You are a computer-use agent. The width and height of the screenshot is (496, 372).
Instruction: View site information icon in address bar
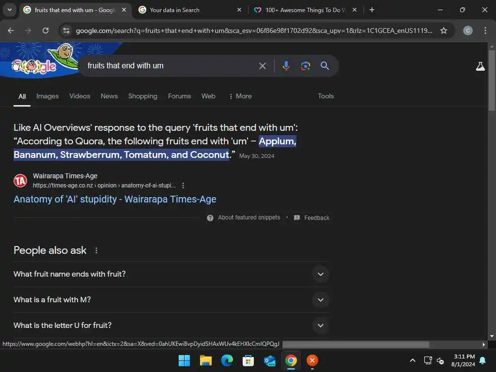(x=66, y=31)
